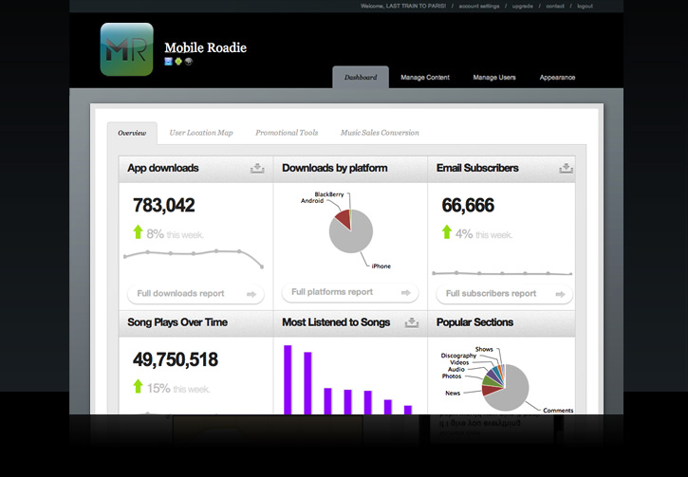Click the gray iPhone slice of platform pie
This screenshot has width=688, height=477.
353,239
